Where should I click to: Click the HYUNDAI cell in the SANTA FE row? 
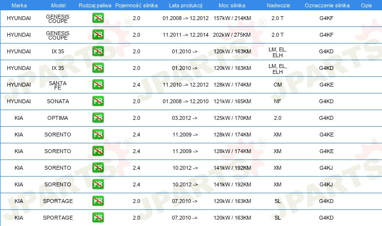click(x=19, y=85)
